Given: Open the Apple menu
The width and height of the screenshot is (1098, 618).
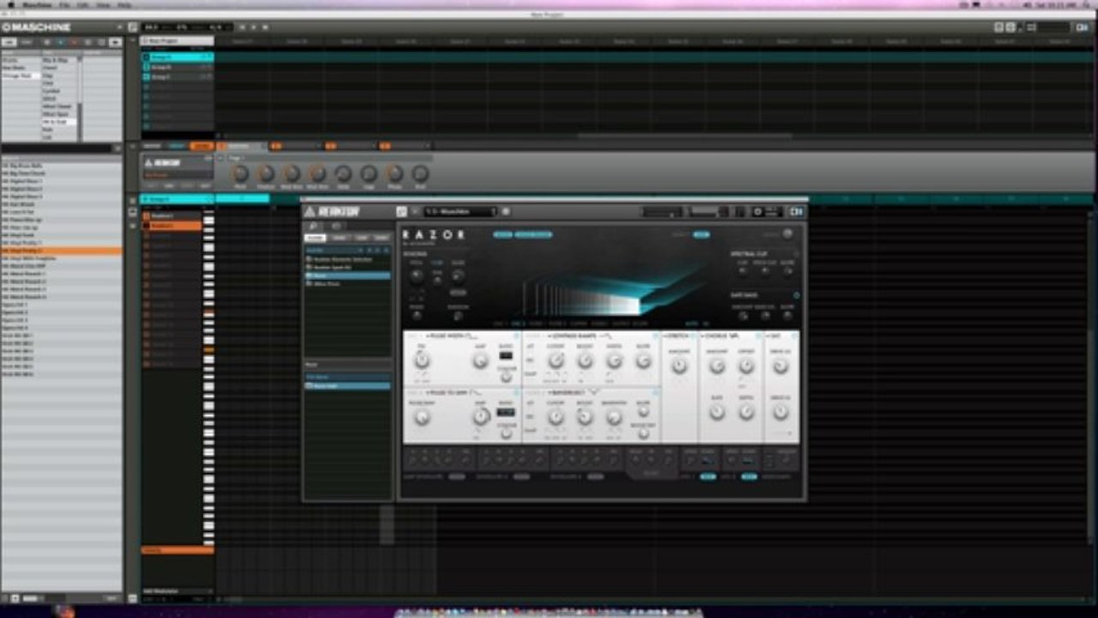Looking at the screenshot, I should coord(11,5).
